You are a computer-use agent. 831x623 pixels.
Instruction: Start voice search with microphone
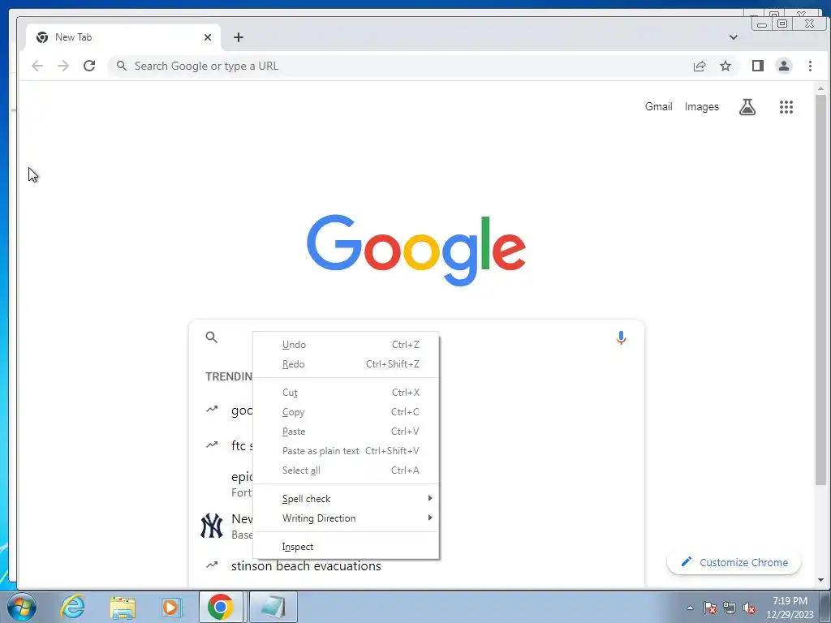click(621, 337)
